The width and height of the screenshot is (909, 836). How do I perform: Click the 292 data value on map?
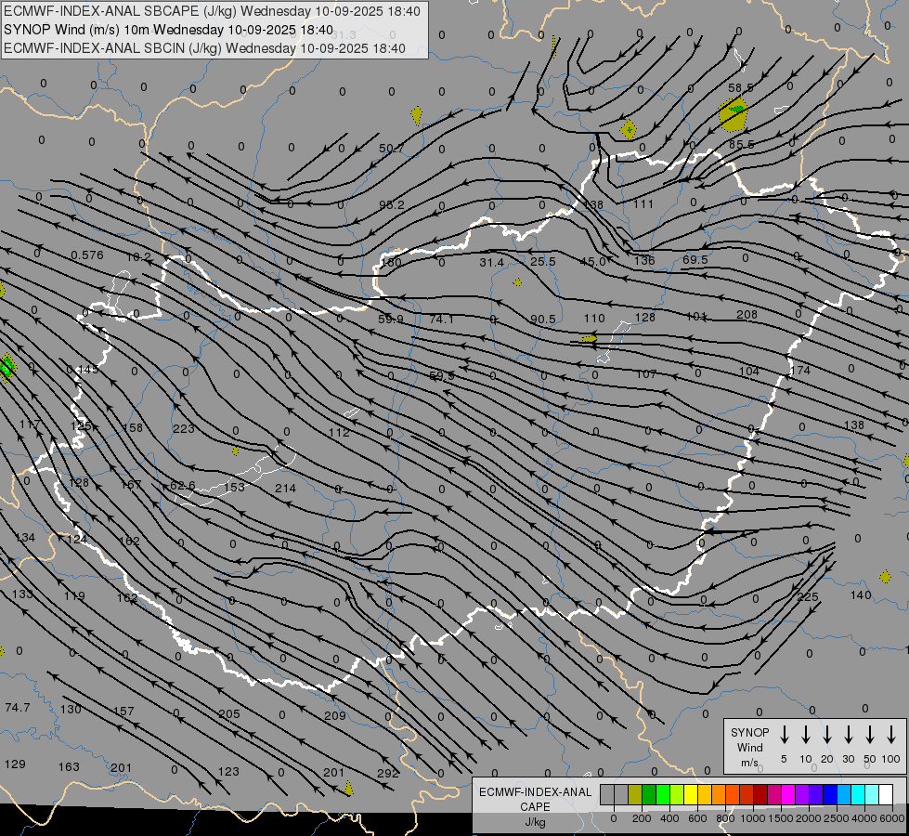[x=388, y=772]
